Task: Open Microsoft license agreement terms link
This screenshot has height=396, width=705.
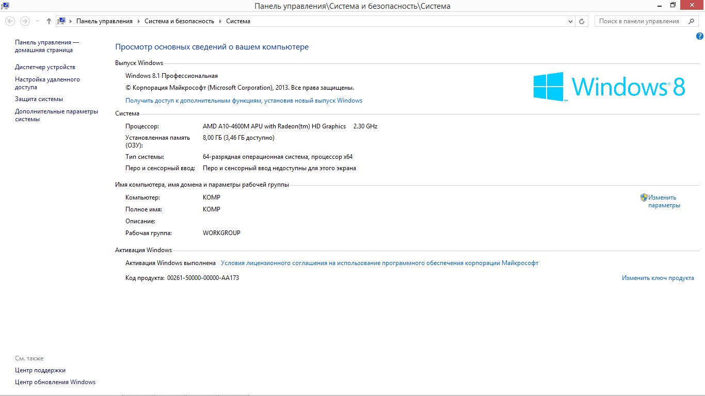Action: click(379, 263)
